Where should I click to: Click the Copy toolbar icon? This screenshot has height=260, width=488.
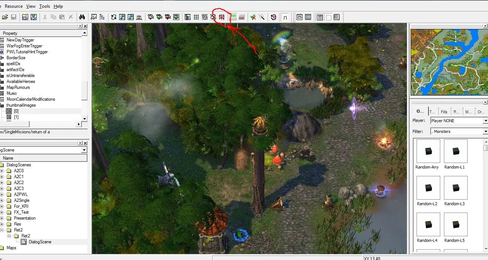(53, 17)
